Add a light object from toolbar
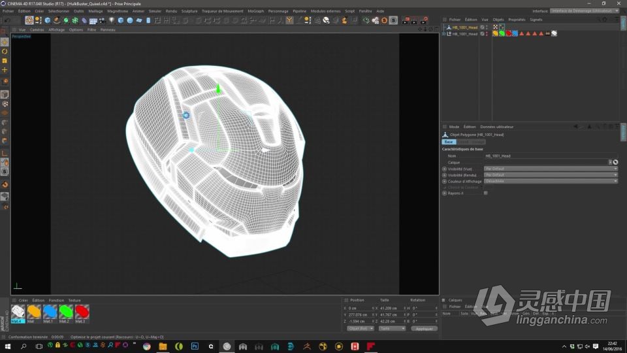 coord(112,20)
